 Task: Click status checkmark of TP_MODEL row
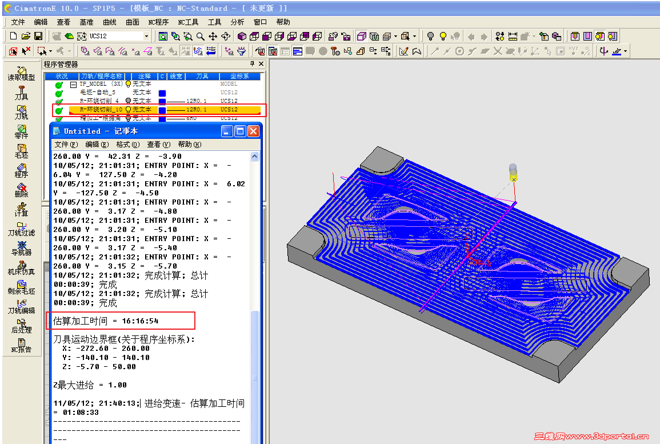tap(59, 85)
